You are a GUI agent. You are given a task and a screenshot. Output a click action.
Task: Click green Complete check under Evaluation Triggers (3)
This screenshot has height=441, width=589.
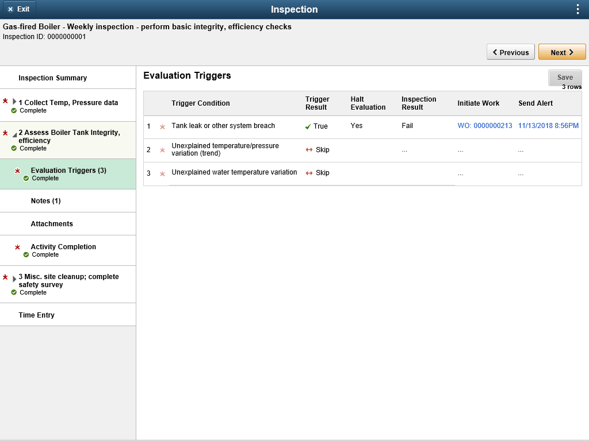point(26,179)
